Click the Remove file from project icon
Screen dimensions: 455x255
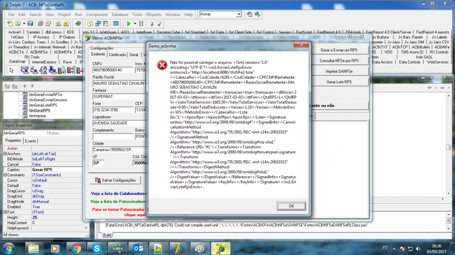[66, 24]
